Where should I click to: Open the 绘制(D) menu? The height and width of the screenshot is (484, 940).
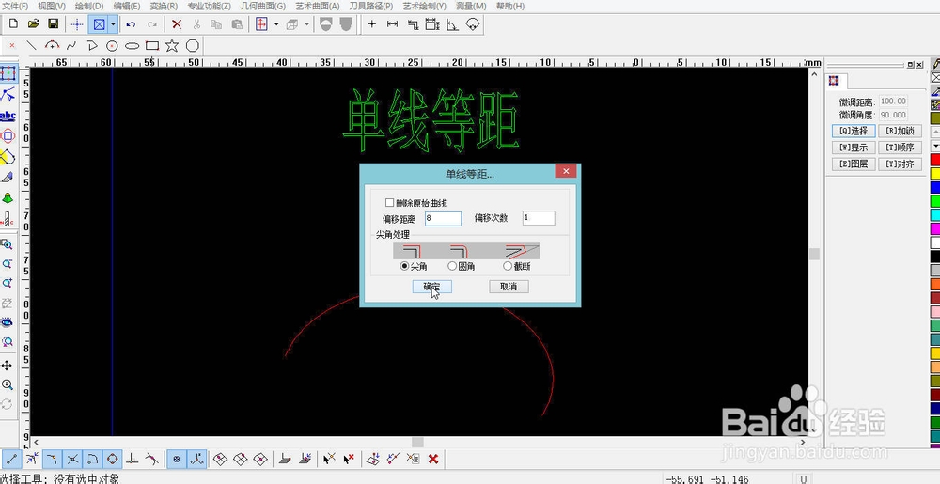point(89,6)
